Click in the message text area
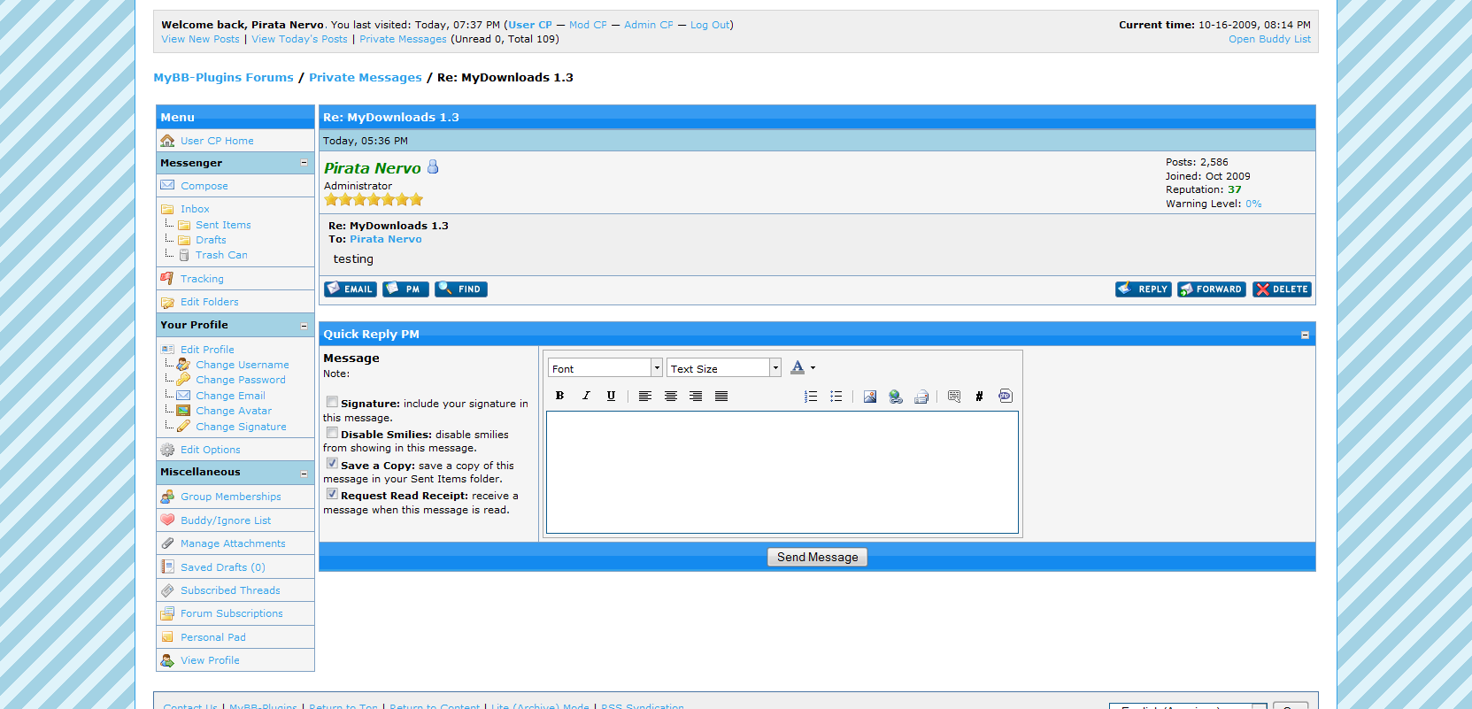The width and height of the screenshot is (1472, 709). (782, 473)
